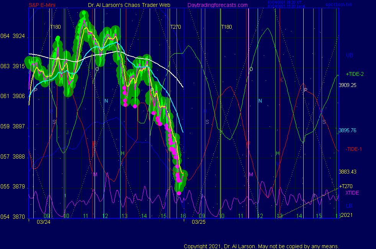
Task: Click the 'LB' lower band label
Action: (x=349, y=206)
